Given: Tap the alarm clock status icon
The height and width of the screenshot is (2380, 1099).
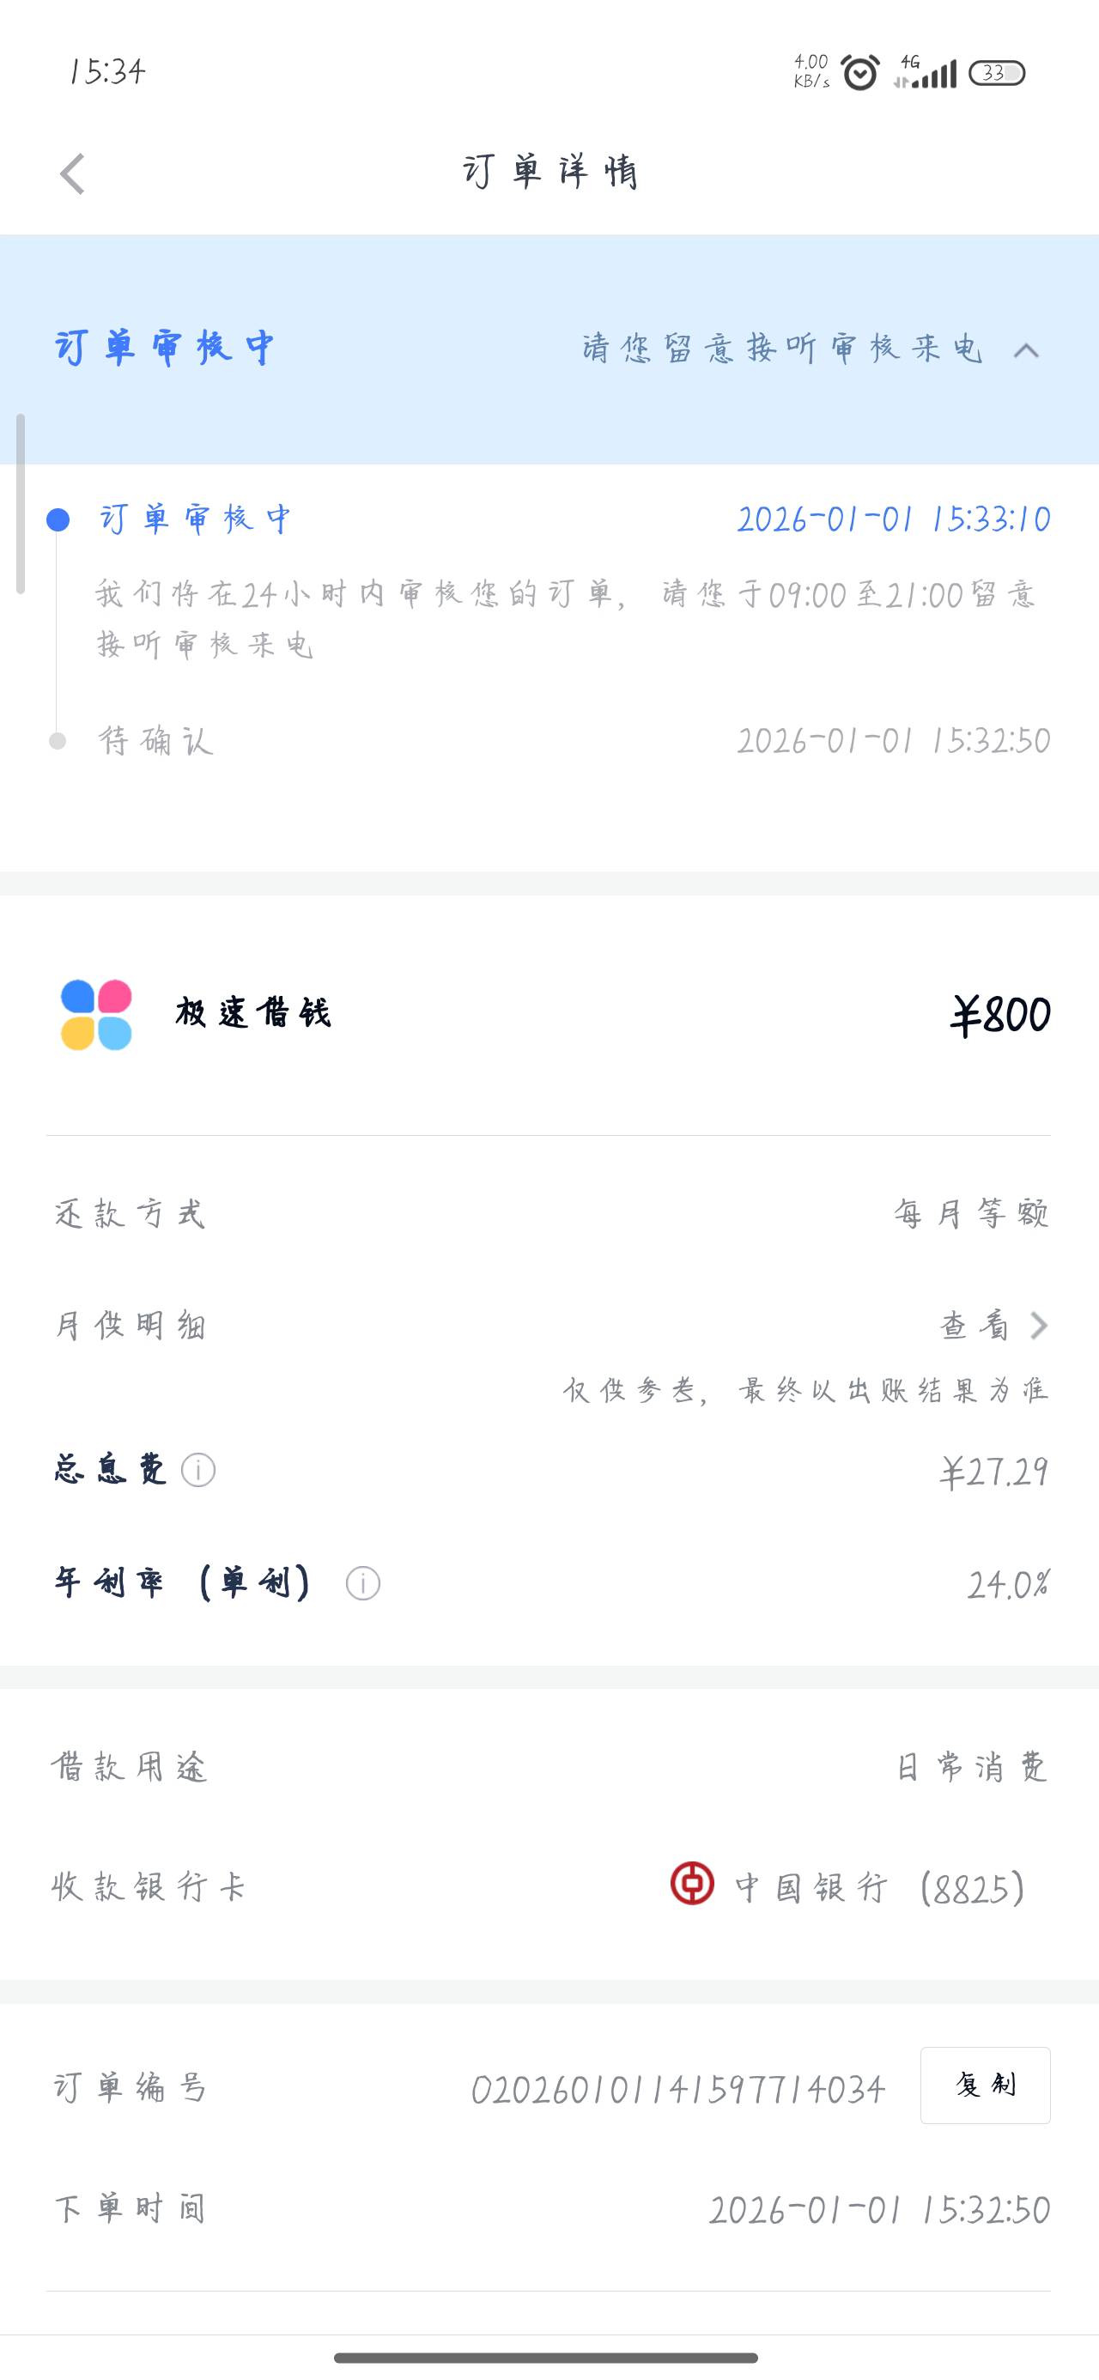Looking at the screenshot, I should [860, 72].
